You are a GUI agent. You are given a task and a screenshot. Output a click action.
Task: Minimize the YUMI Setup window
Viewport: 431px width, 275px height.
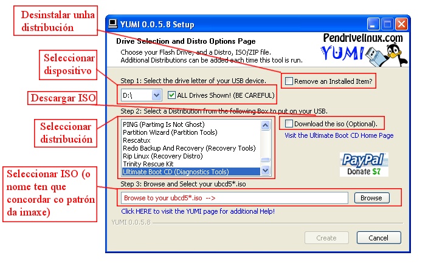point(373,24)
